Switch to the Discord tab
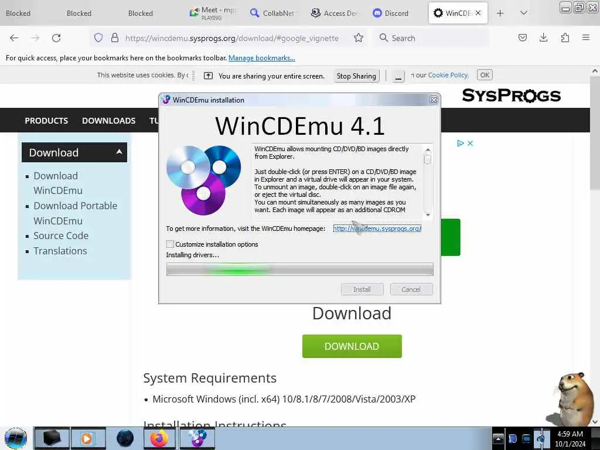The width and height of the screenshot is (600, 450). 391,13
